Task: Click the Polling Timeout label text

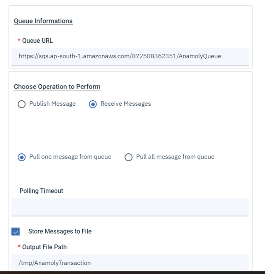Action: 41,191
